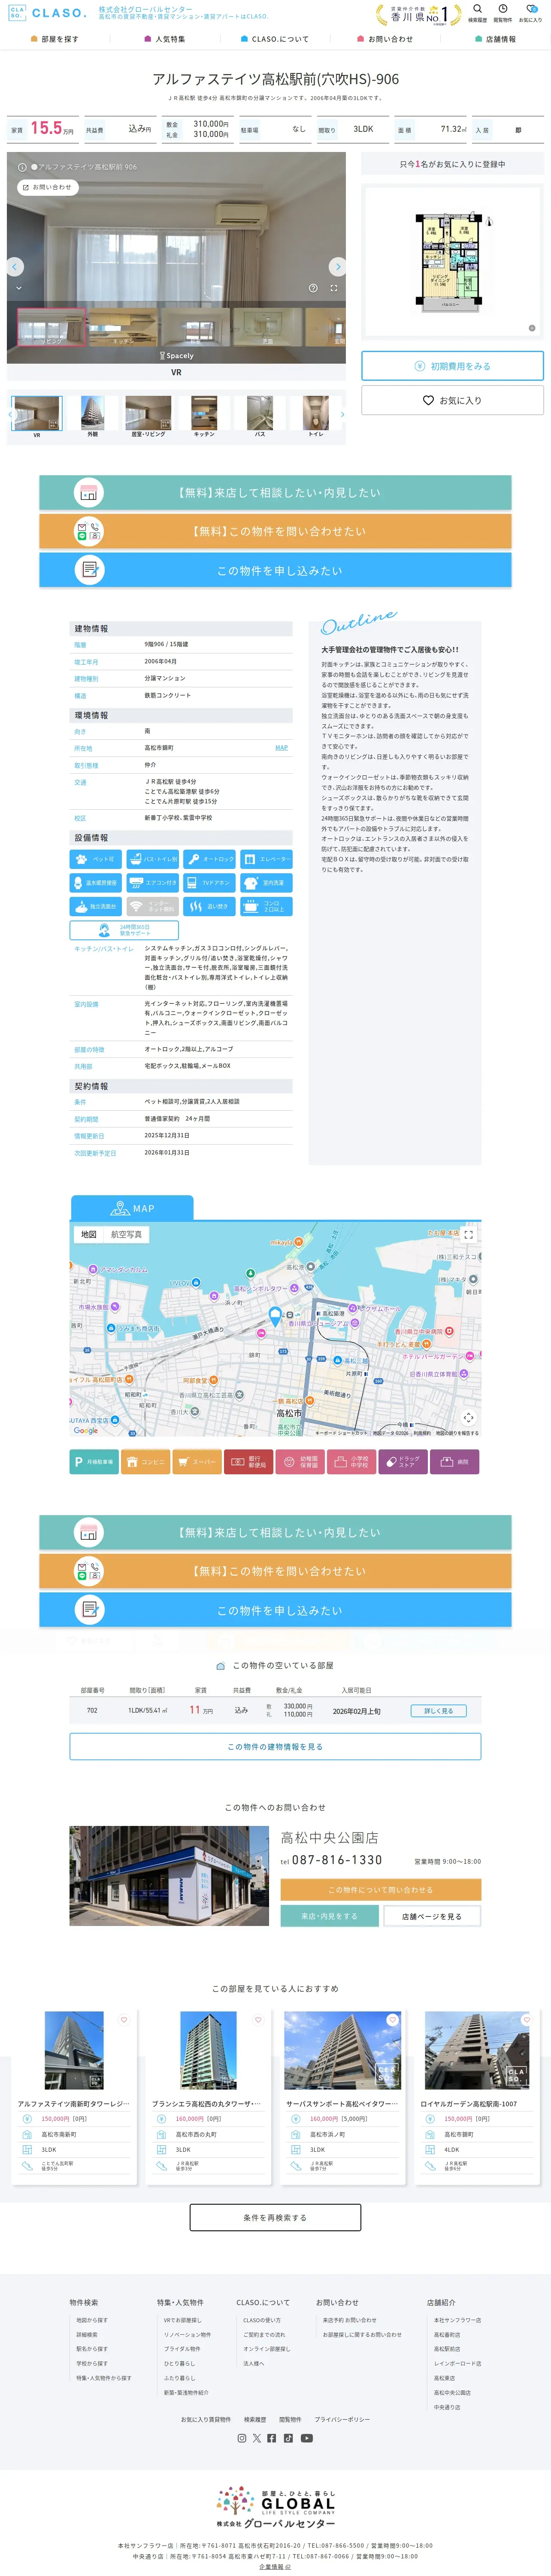551x2576 pixels.
Task: Show the previous VR panorama with left arrow
Action: 15,267
